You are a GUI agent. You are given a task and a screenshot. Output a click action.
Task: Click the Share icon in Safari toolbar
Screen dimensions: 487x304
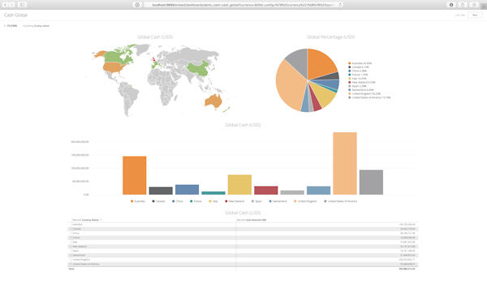(463, 5)
